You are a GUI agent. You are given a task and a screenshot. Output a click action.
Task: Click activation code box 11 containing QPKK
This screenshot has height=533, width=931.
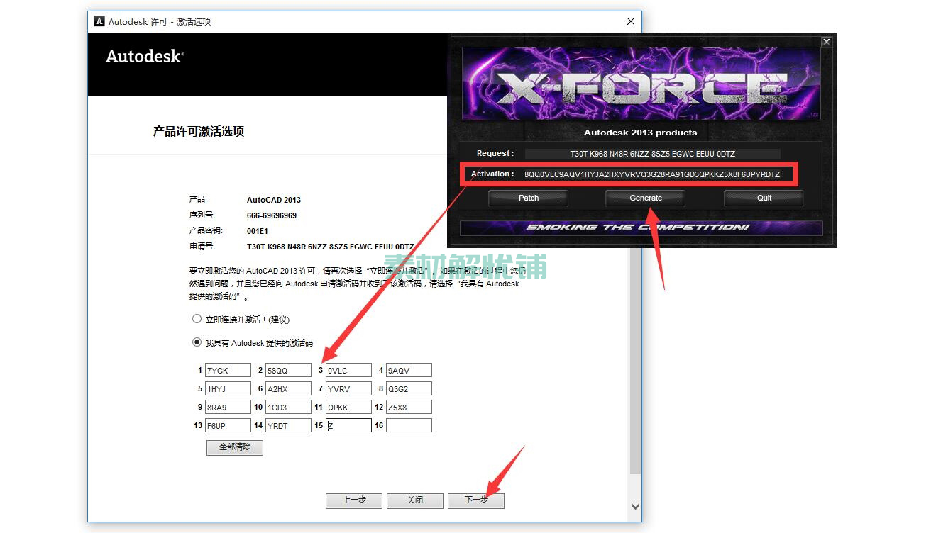click(x=348, y=407)
